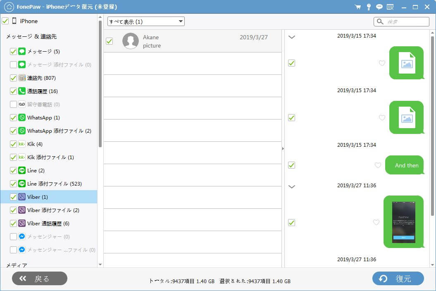Collapse the 2019/3/15 17:34 message group

[292, 37]
